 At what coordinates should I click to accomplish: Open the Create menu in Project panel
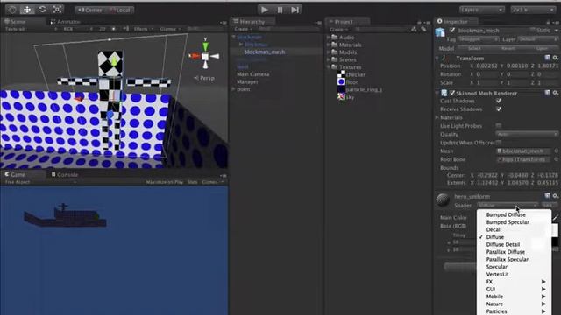coord(338,29)
